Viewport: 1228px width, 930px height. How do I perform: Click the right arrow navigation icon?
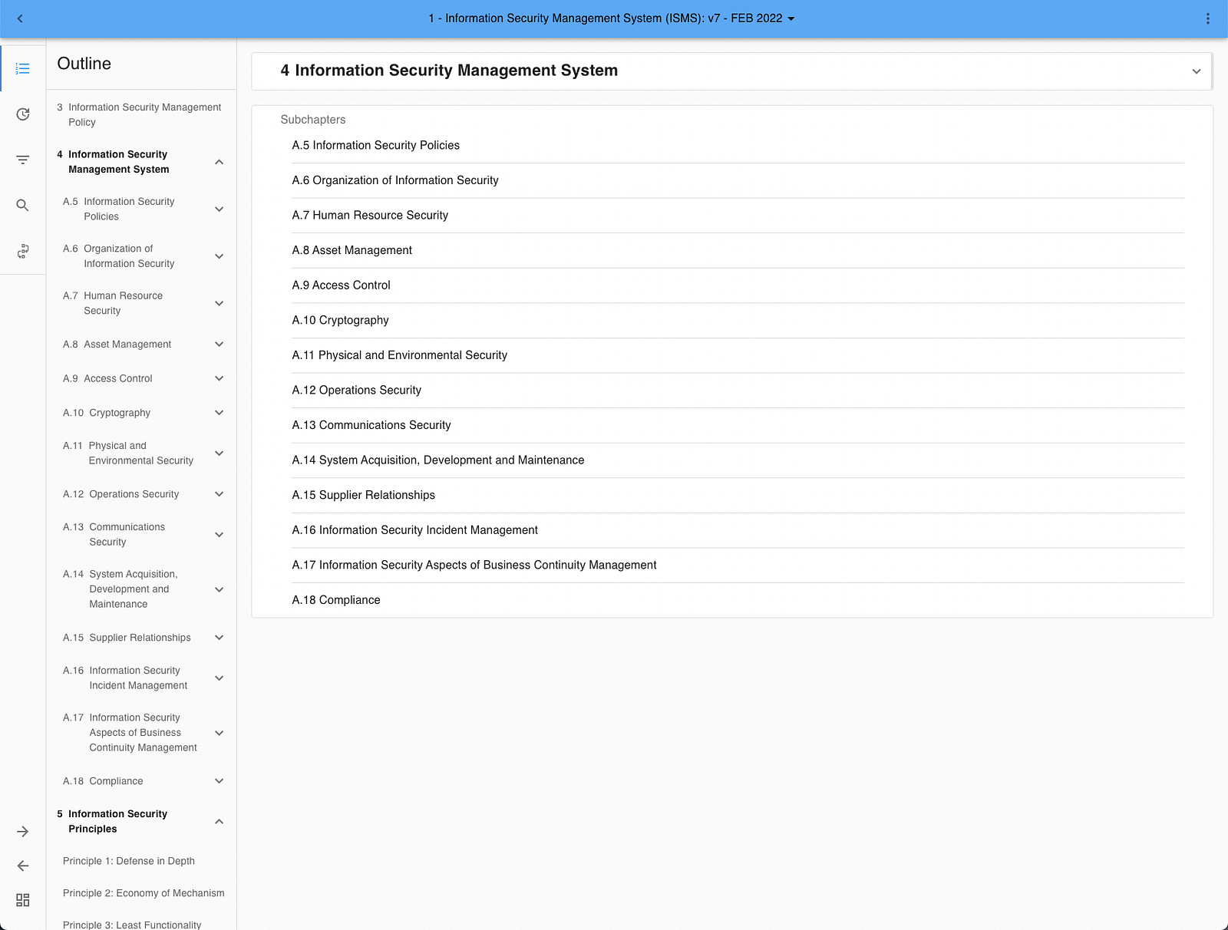(x=23, y=832)
